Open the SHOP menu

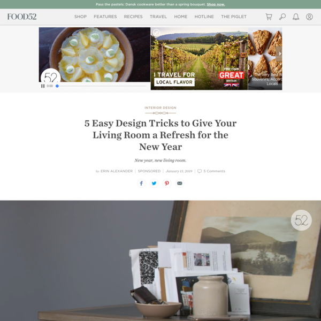tap(80, 17)
